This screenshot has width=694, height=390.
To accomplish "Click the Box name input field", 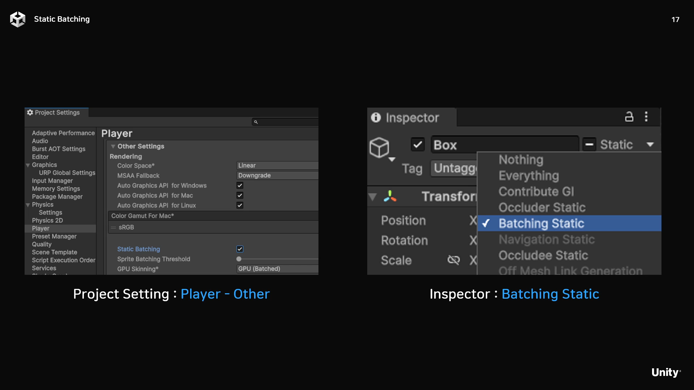I will [x=504, y=145].
